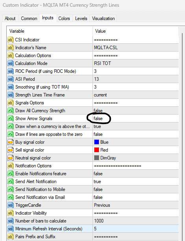Click the string icon beside CSI Indicator
This screenshot has height=241, width=185.
click(x=11, y=40)
